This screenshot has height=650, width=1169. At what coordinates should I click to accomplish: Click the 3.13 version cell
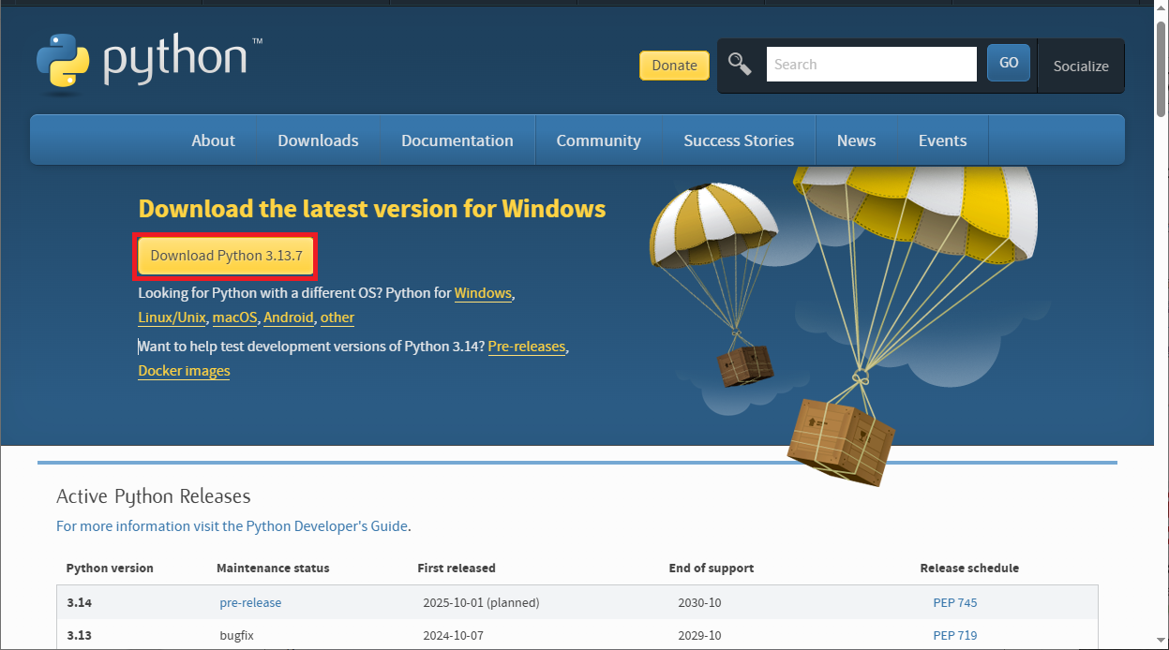click(80, 635)
